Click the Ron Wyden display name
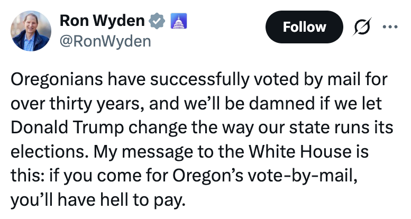411x219 pixels. point(102,21)
